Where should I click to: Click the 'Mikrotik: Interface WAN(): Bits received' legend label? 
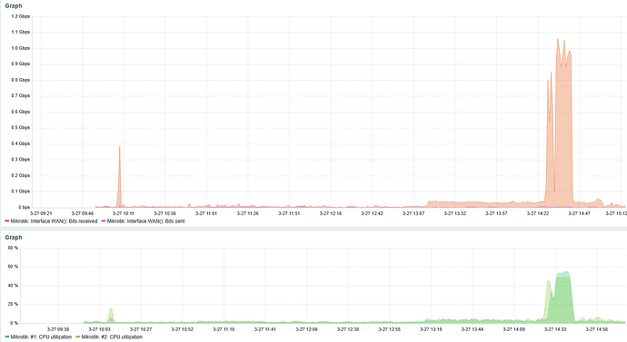coord(54,221)
